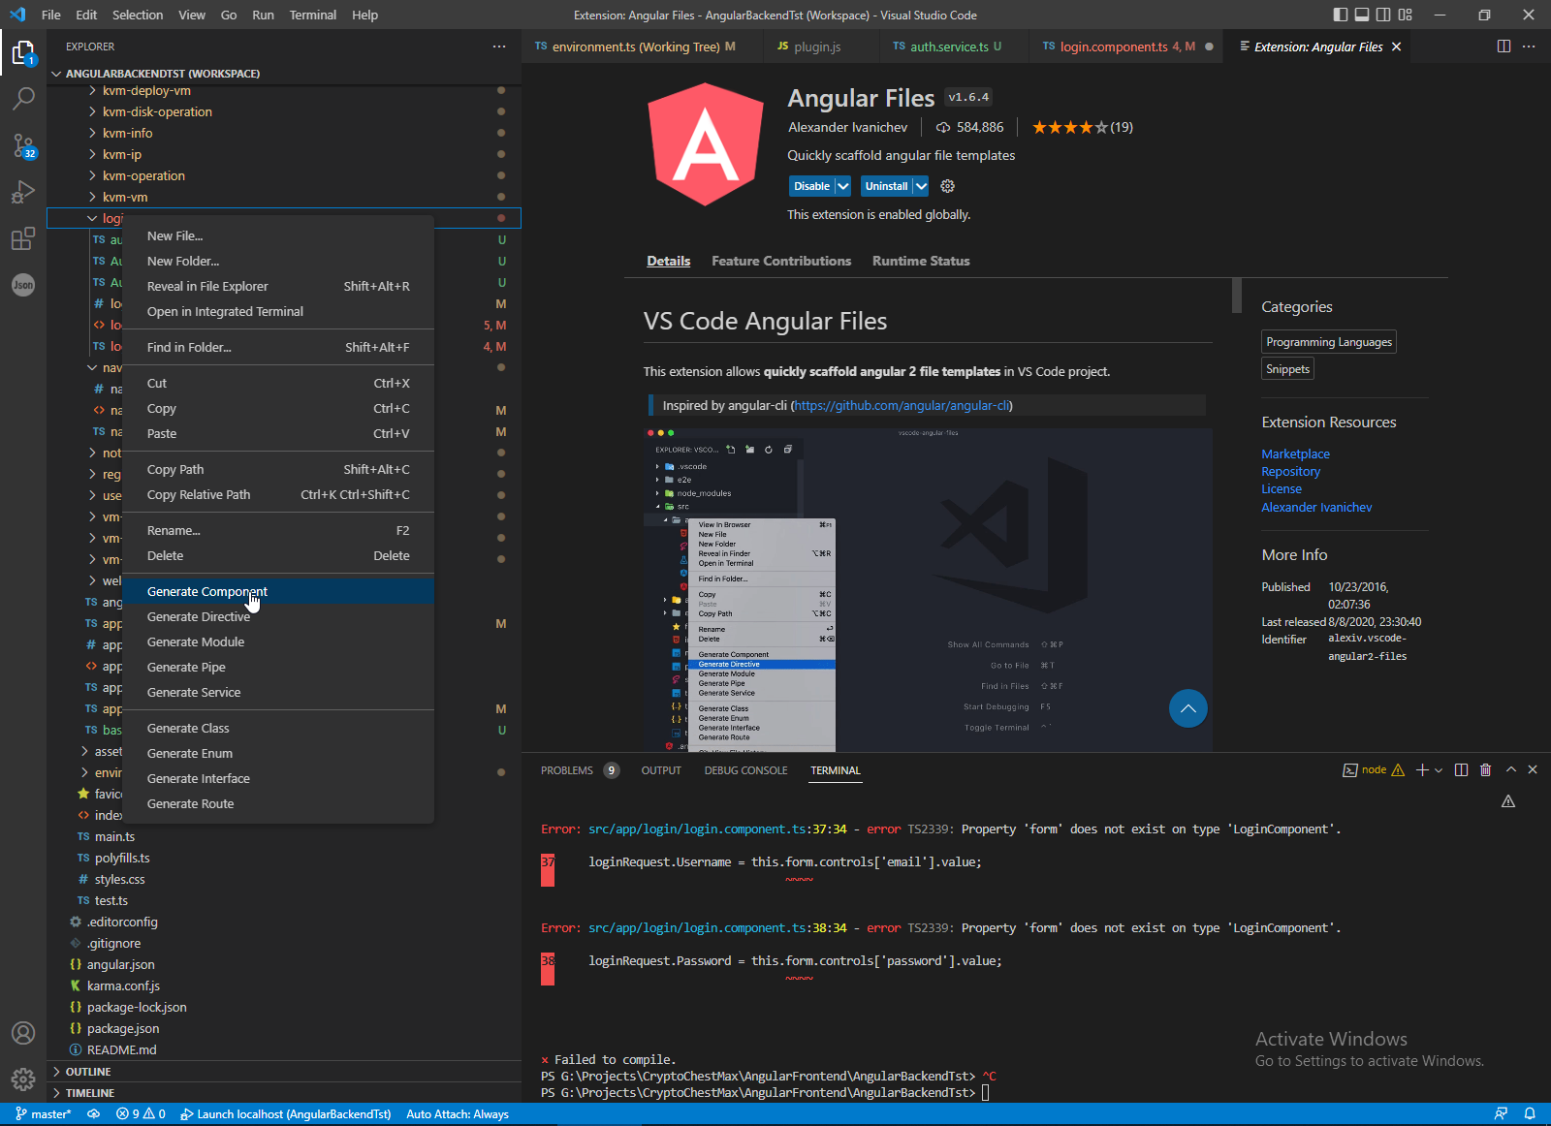The width and height of the screenshot is (1551, 1126).
Task: Click the master* branch in status bar
Action: point(44,1114)
